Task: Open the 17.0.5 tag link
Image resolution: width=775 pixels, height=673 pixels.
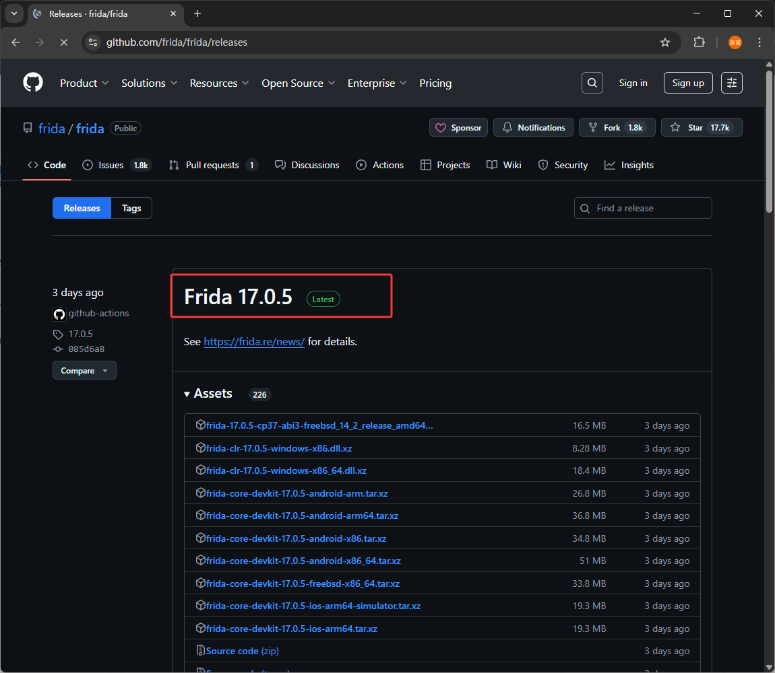Action: pyautogui.click(x=81, y=334)
